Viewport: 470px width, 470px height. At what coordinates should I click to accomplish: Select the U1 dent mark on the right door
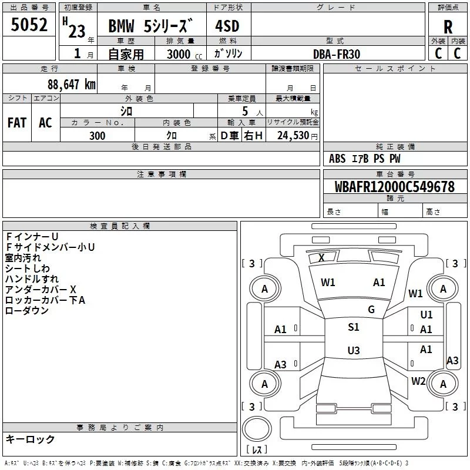point(426,315)
